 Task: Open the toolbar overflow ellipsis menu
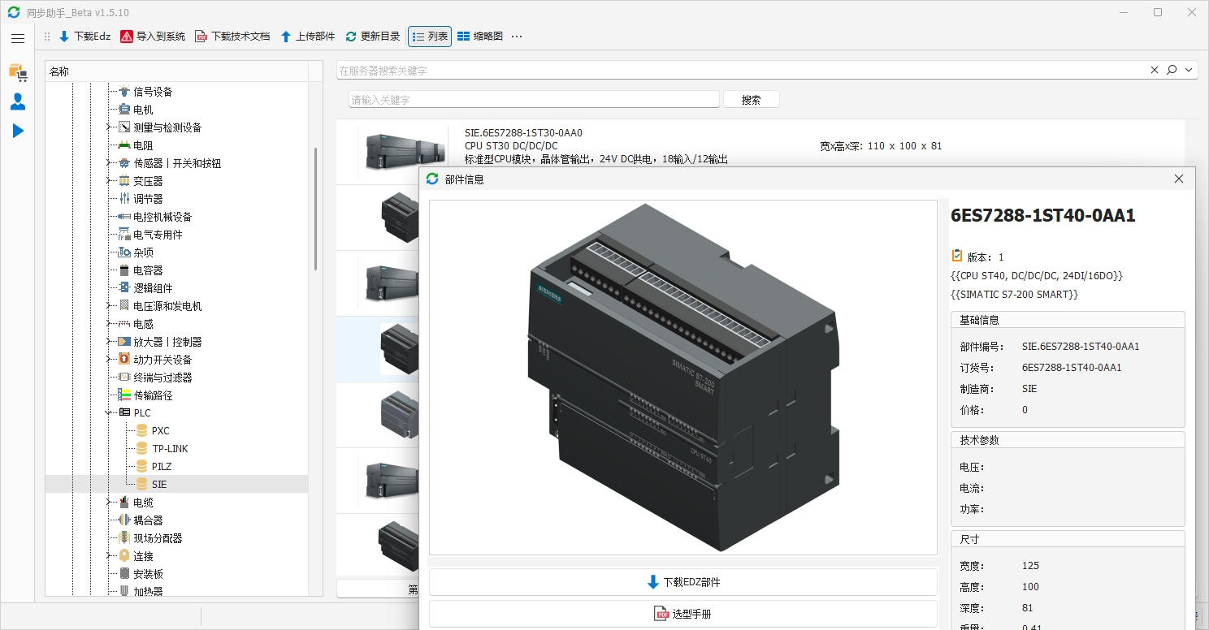click(x=517, y=37)
